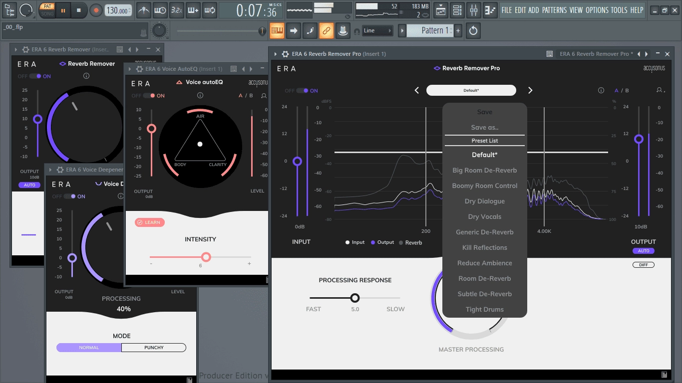Click the arrow left of Pattern 1
This screenshot has height=383, width=682.
click(x=402, y=30)
